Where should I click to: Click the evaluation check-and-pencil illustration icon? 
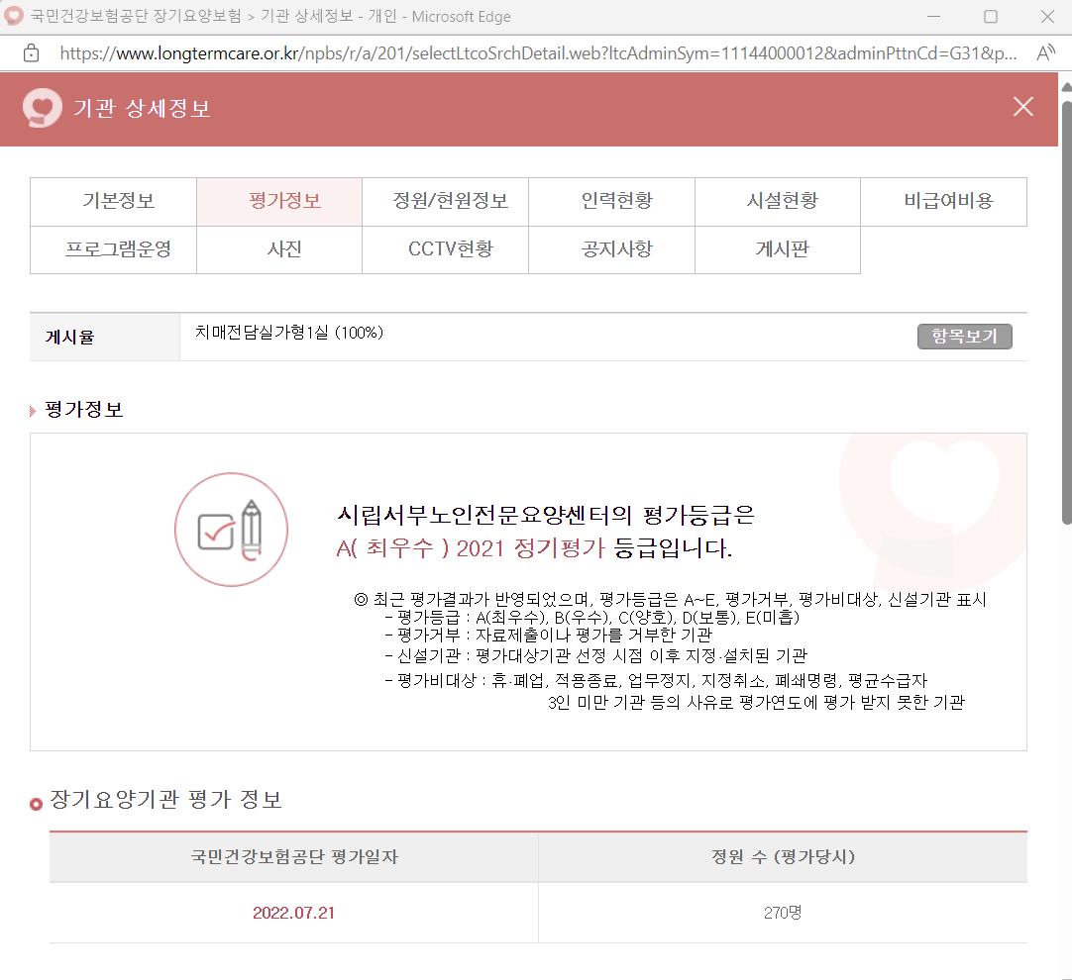point(231,529)
